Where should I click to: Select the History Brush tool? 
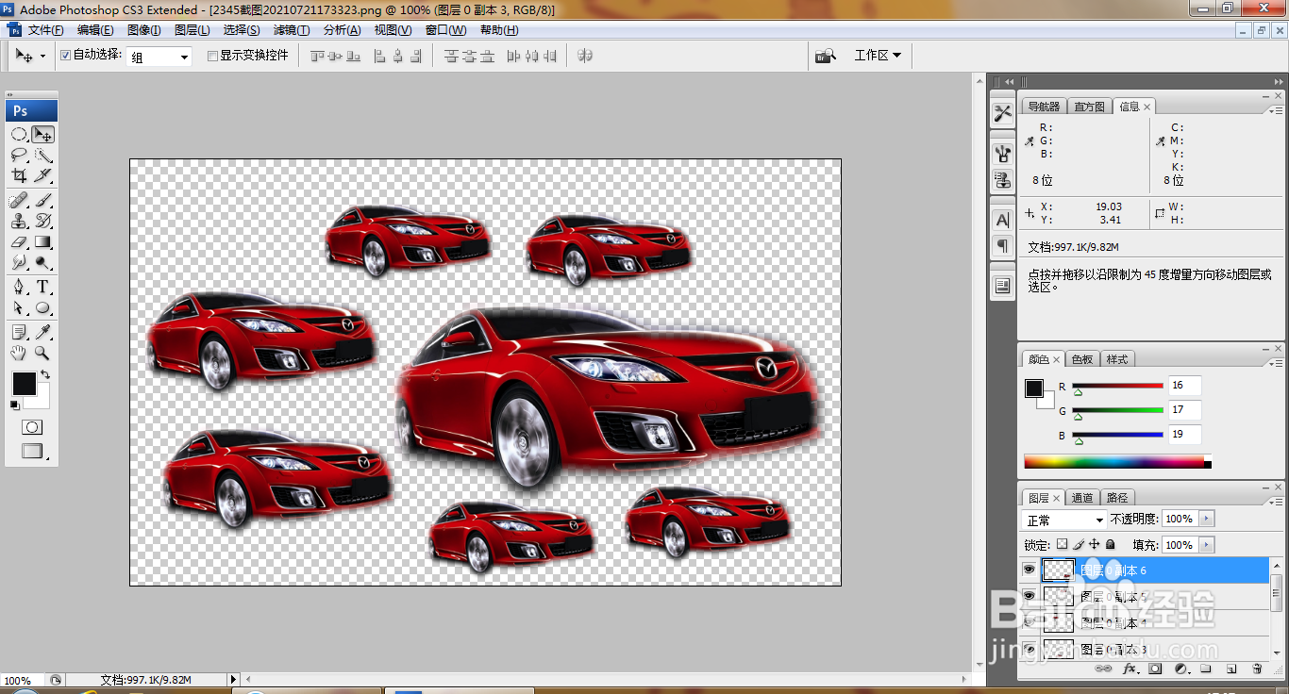pos(43,222)
